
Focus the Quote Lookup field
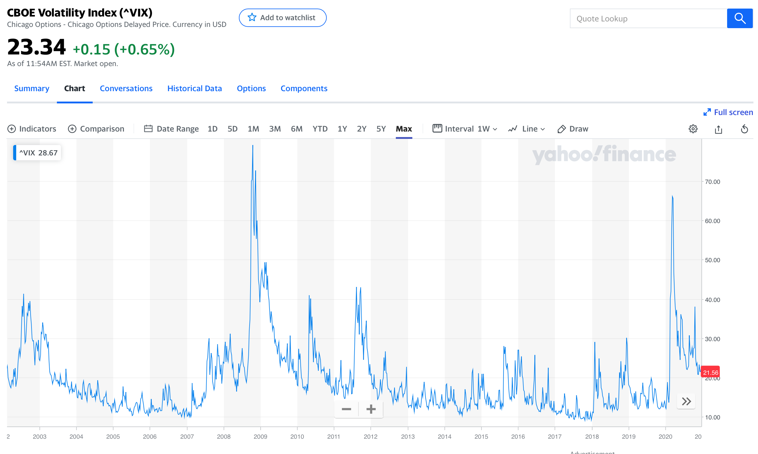tap(648, 19)
